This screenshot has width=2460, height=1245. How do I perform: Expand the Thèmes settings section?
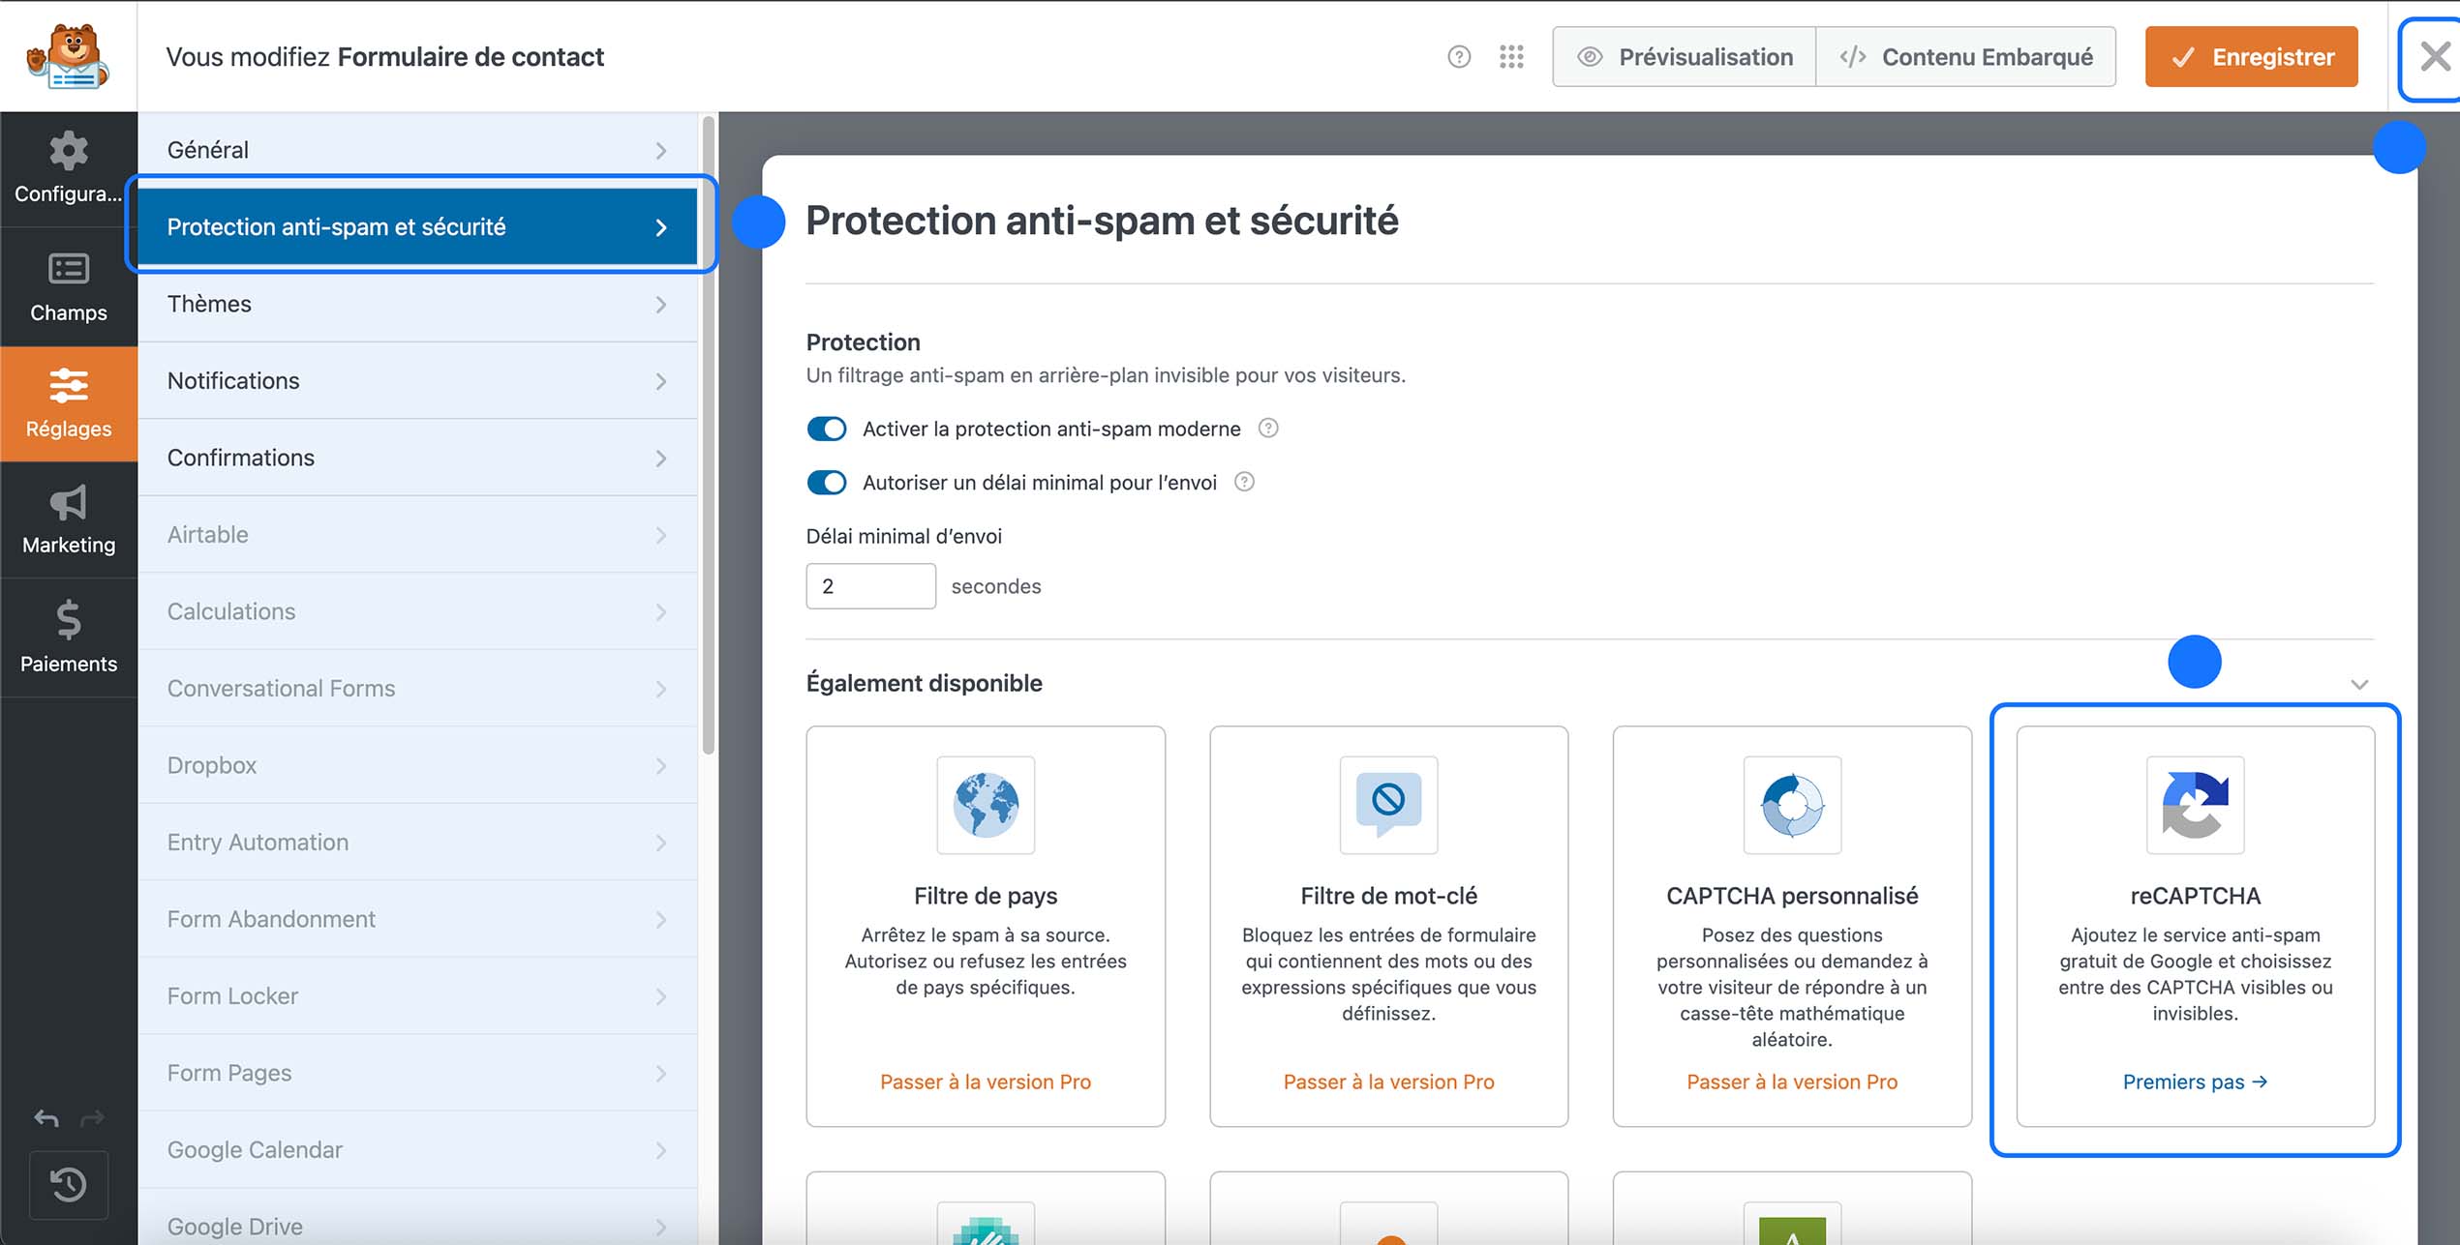tap(417, 304)
